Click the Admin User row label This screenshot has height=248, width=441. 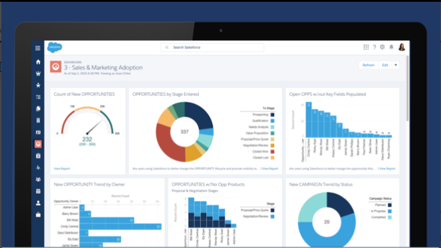coord(71,207)
